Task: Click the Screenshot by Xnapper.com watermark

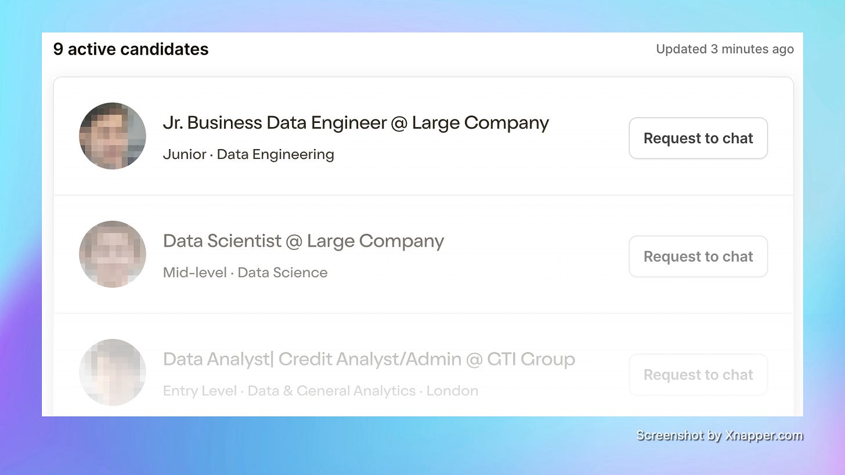Action: pyautogui.click(x=720, y=436)
